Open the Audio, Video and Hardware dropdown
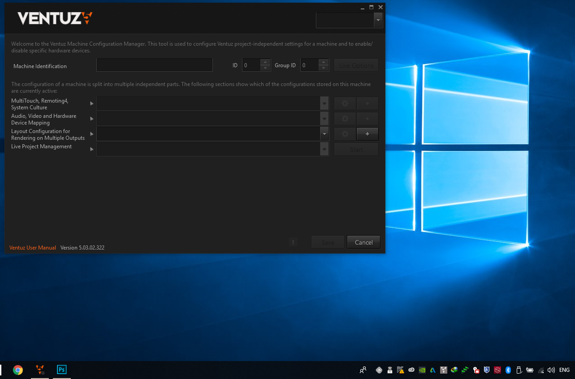This screenshot has height=379, width=575. click(x=324, y=119)
